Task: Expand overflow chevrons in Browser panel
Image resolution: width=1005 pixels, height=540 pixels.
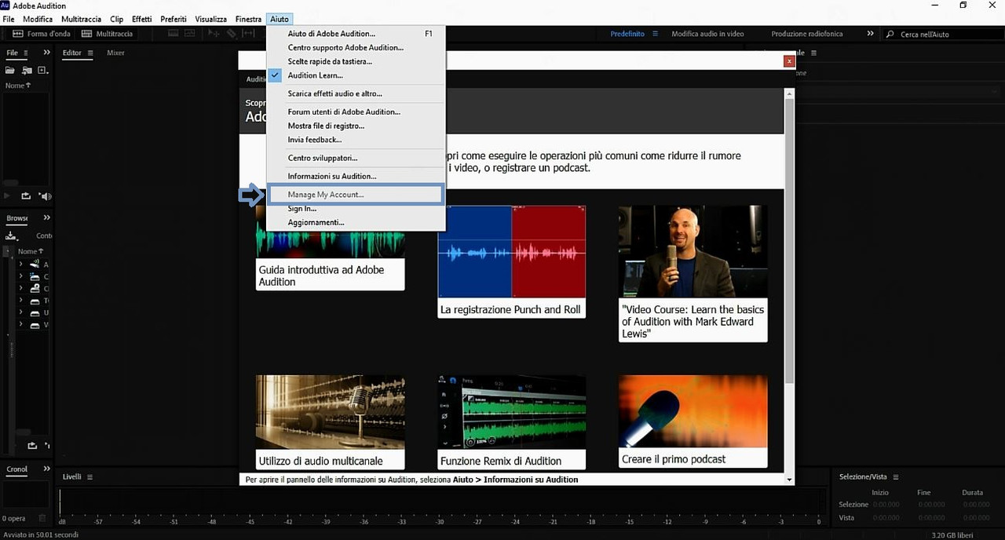Action: (46, 217)
